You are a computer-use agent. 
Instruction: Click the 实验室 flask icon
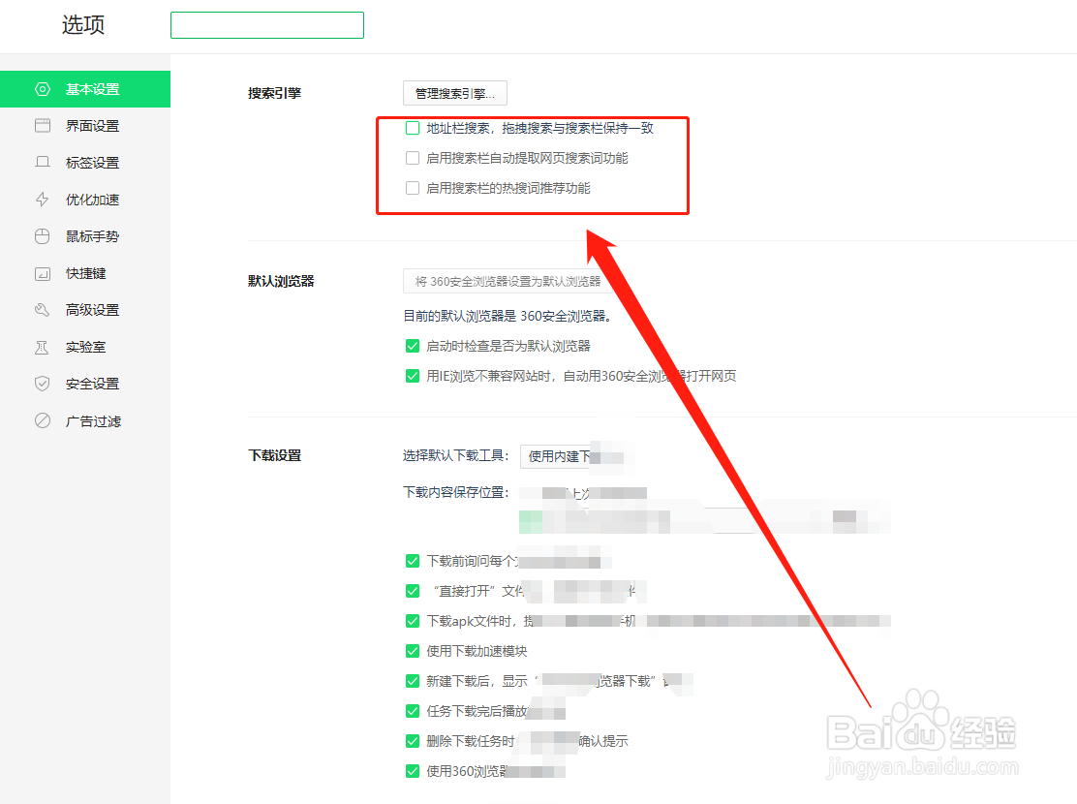43,347
